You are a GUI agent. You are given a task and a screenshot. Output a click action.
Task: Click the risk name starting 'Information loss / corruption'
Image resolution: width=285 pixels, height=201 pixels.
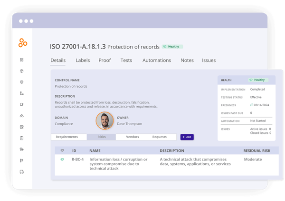pos(118,164)
